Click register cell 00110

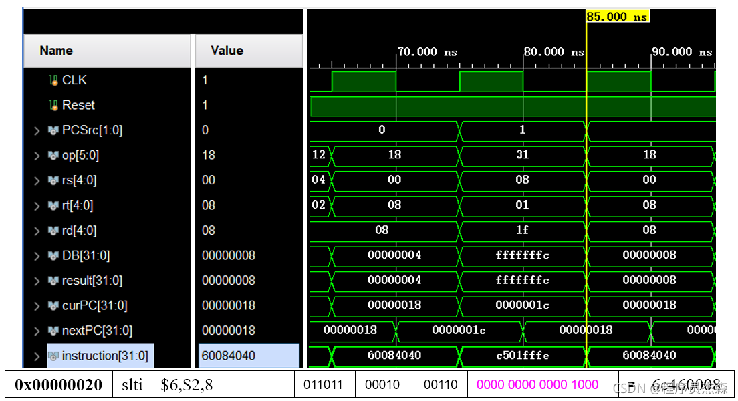(441, 384)
